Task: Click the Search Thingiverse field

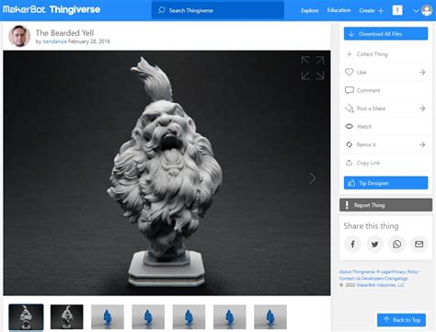Action: pyautogui.click(x=218, y=10)
